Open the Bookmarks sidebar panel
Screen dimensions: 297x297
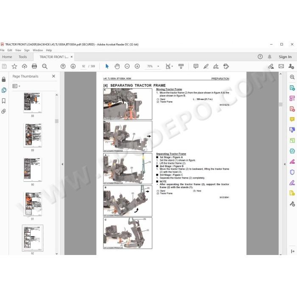coord(3,101)
